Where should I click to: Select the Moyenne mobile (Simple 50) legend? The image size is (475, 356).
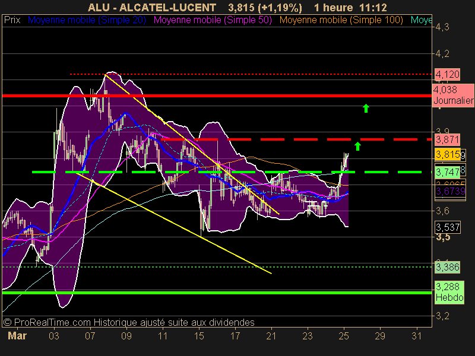[213, 20]
